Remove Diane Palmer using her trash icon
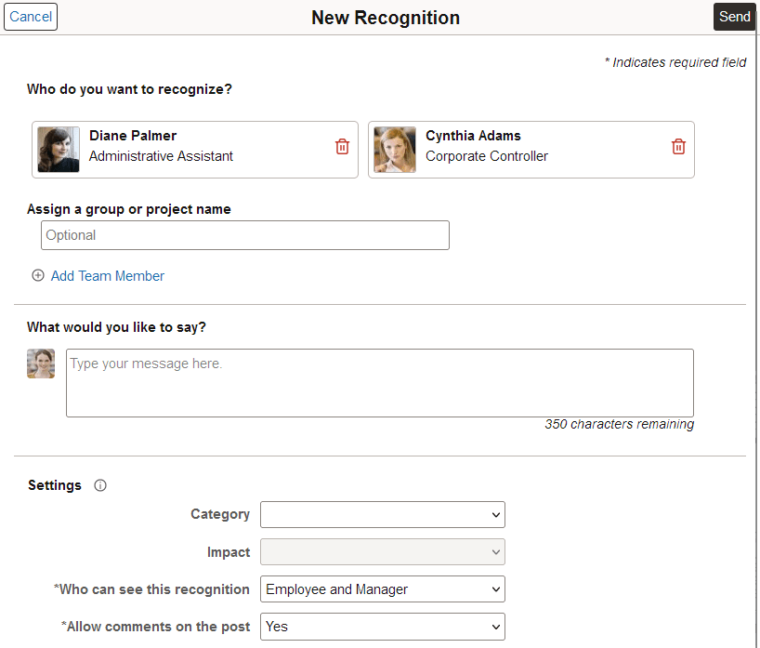 pos(342,146)
